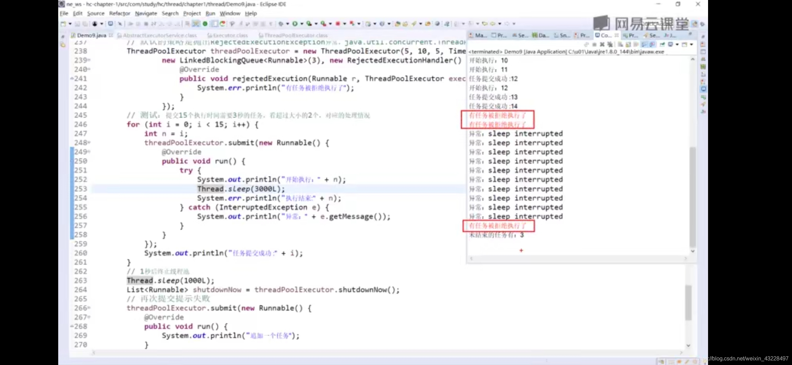
Task: Close the Console view tab
Action: 617,35
